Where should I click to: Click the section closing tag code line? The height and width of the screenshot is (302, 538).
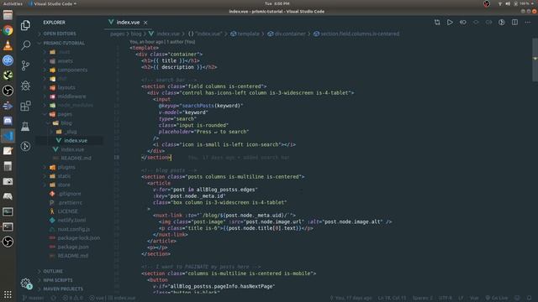click(x=156, y=158)
